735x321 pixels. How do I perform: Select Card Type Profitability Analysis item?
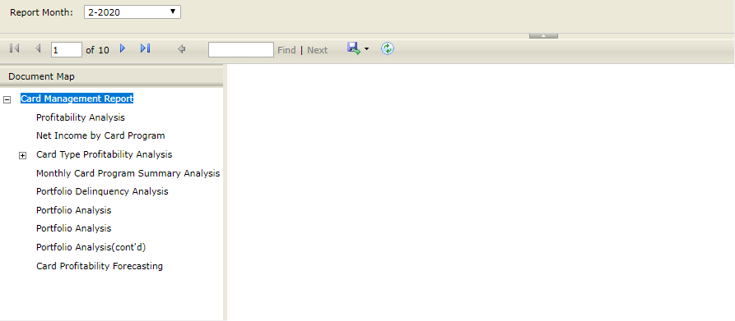[x=104, y=154]
